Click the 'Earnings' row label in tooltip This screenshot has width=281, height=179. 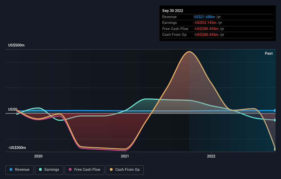click(x=169, y=23)
